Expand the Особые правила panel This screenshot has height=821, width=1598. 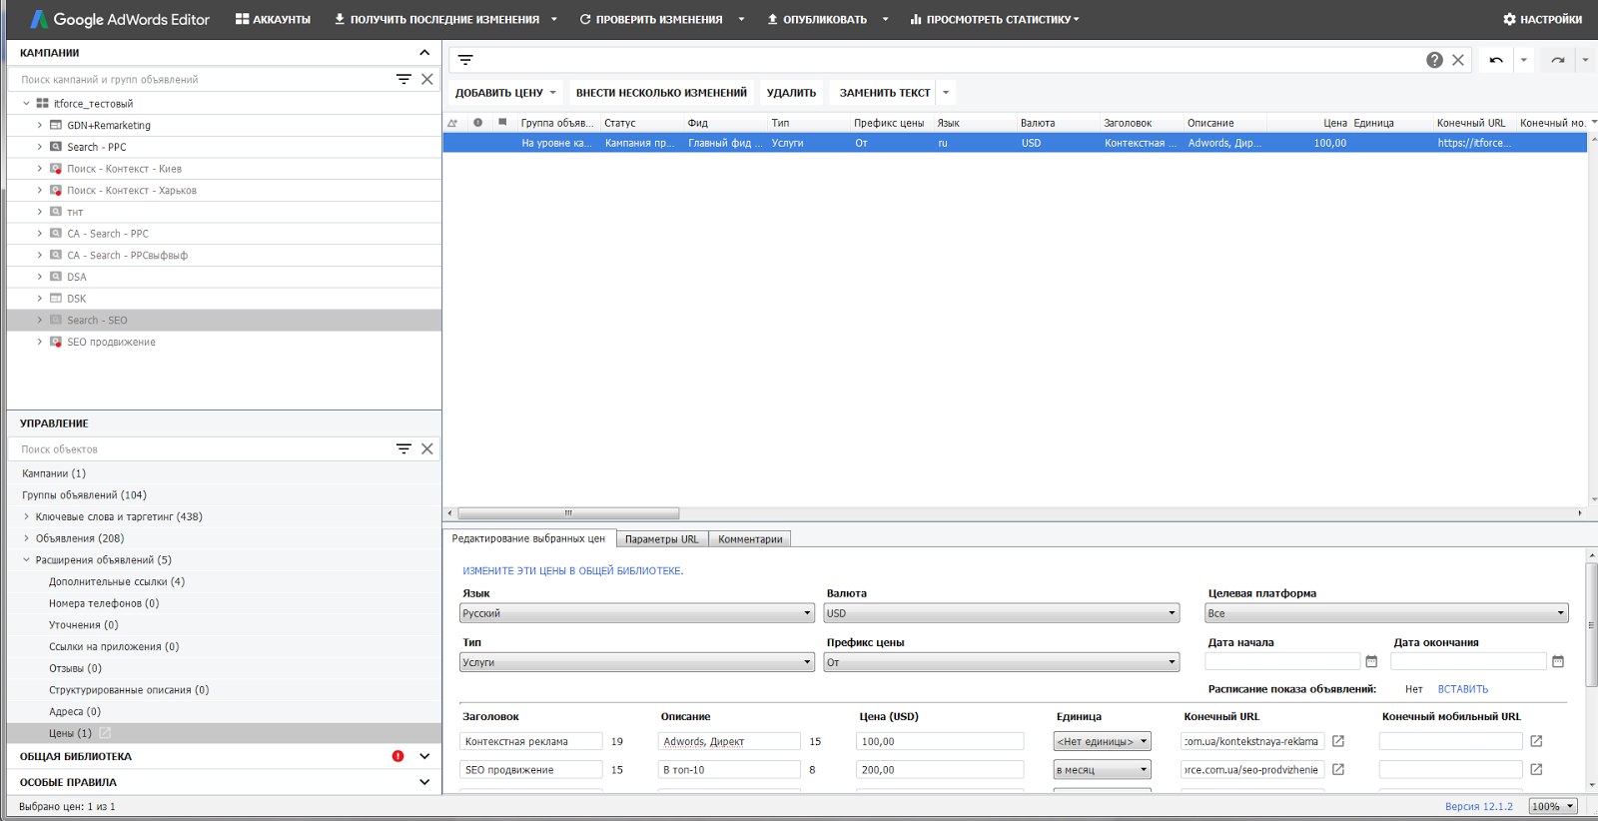point(424,782)
